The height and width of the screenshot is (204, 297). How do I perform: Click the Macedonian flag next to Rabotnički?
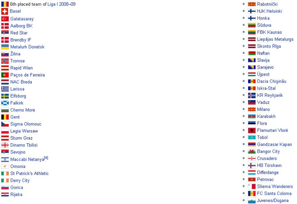tap(252, 4)
